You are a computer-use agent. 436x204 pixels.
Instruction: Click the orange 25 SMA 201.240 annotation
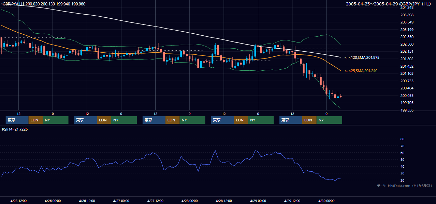point(361,71)
